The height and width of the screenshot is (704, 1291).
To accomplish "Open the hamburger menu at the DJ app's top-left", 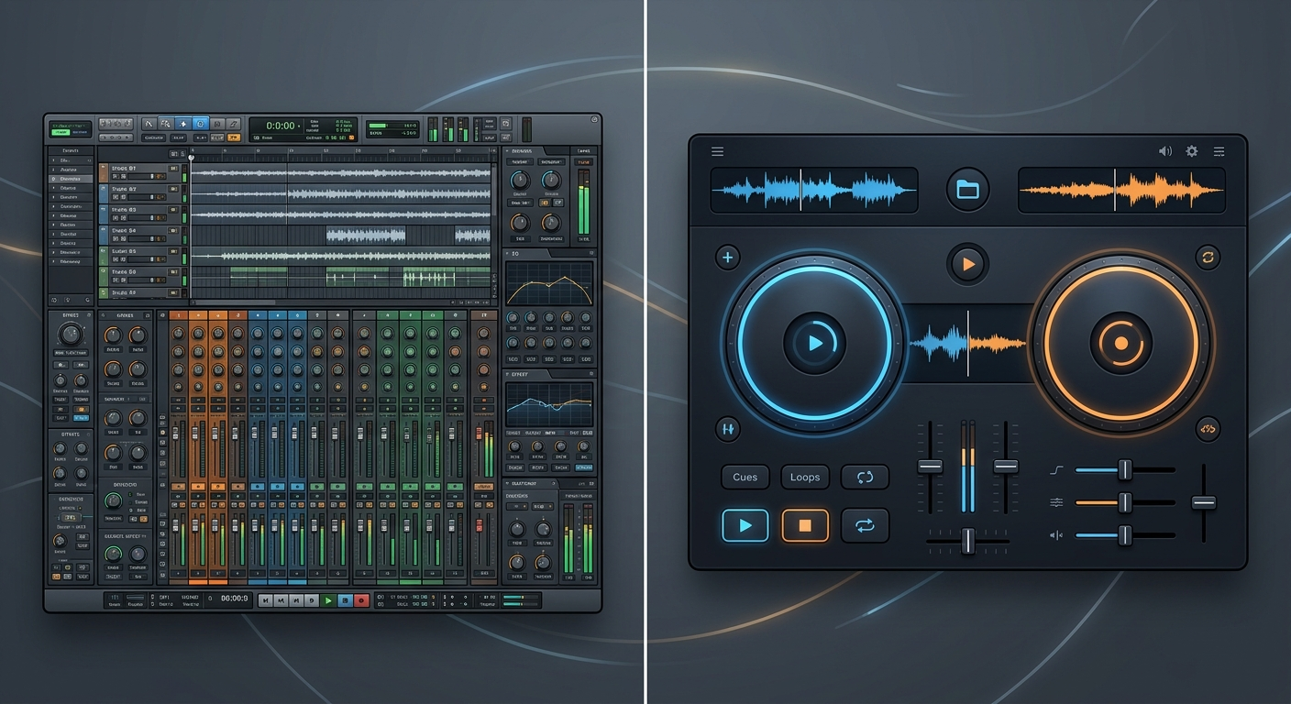I will [717, 151].
